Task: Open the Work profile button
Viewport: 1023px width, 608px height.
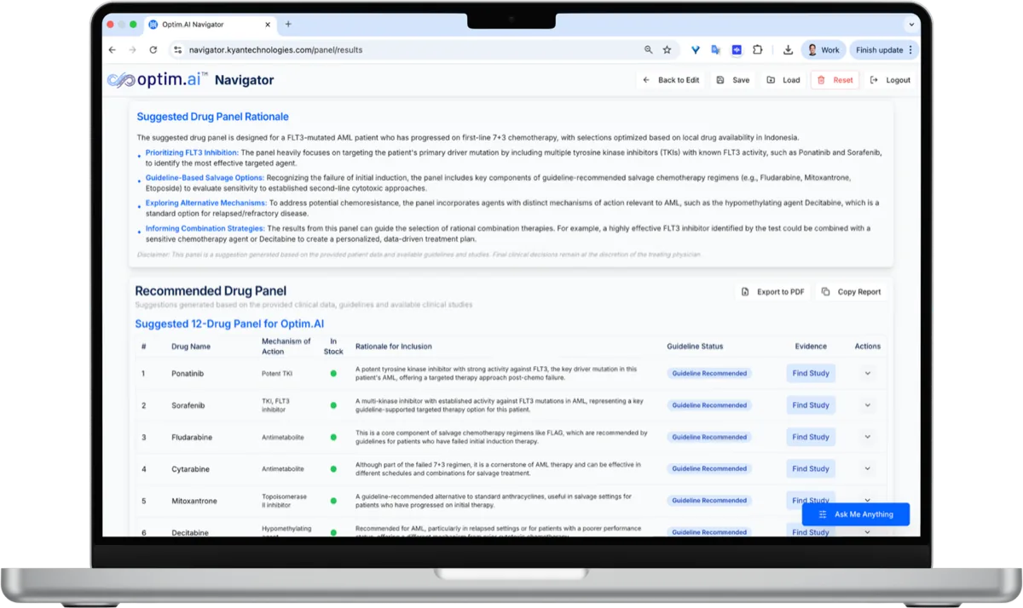Action: click(824, 50)
